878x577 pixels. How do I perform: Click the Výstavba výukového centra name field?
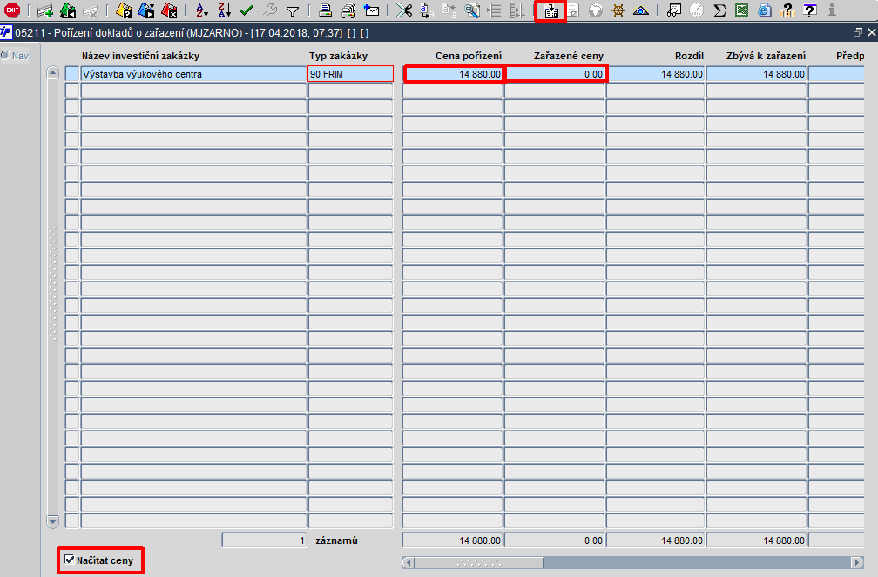click(x=193, y=74)
